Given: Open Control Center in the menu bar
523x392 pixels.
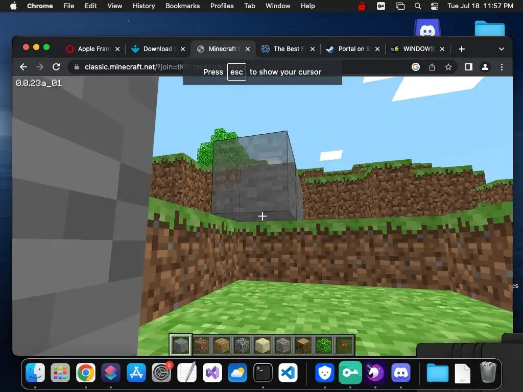Looking at the screenshot, I should click(x=435, y=6).
